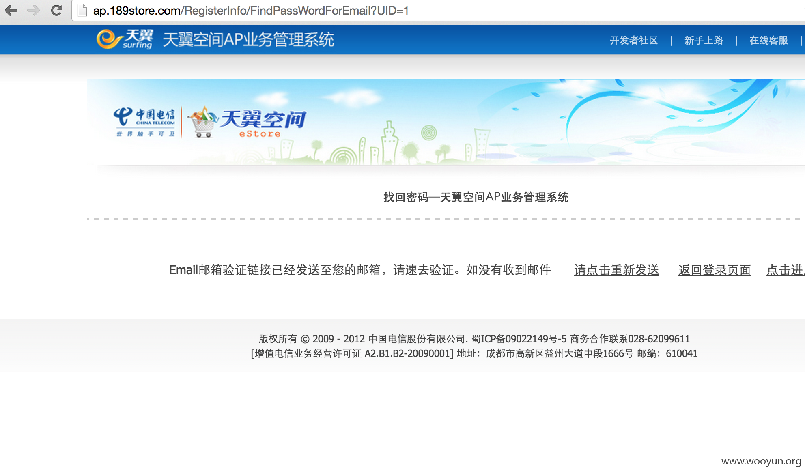Click the 找回密码—天翼空间AP业务管理系统 heading
This screenshot has width=805, height=473.
pos(476,197)
